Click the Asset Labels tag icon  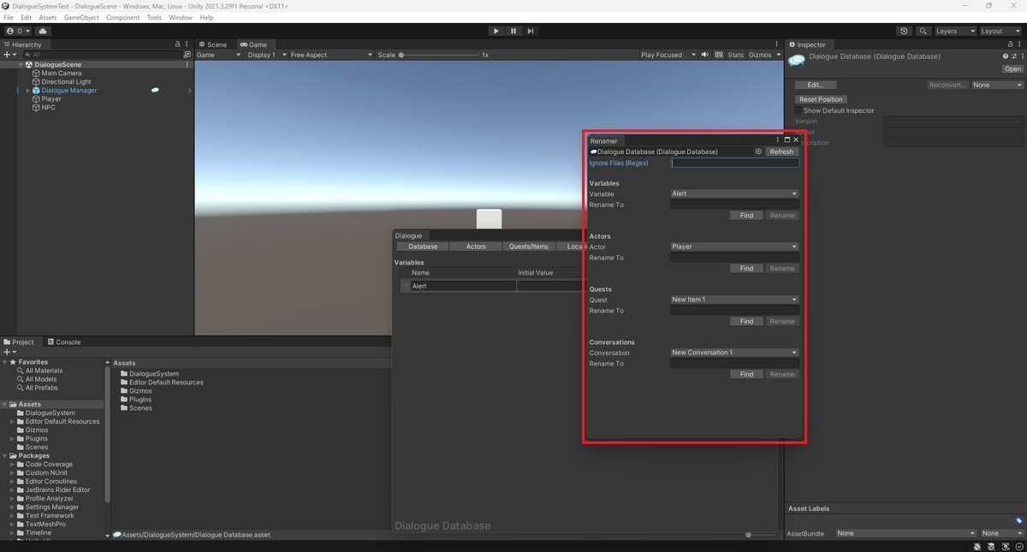[x=1019, y=520]
